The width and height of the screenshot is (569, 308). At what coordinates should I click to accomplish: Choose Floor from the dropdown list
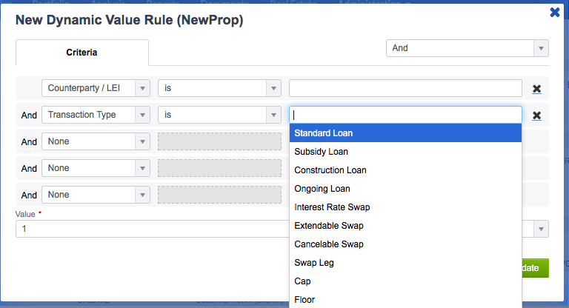click(405, 300)
